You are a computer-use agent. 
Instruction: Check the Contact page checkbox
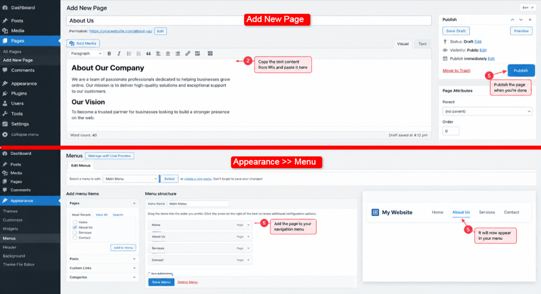75,238
